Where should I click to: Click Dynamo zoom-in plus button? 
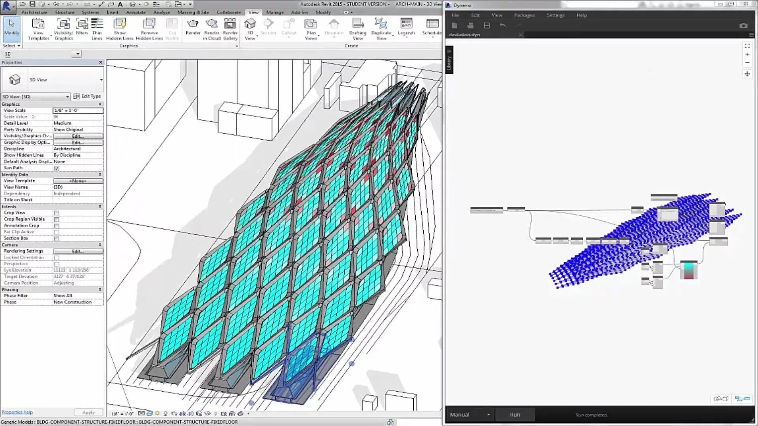point(747,54)
